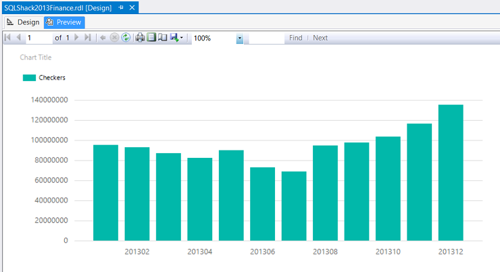500x272 pixels.
Task: Open Page Setup from toolbar
Action: pos(162,38)
